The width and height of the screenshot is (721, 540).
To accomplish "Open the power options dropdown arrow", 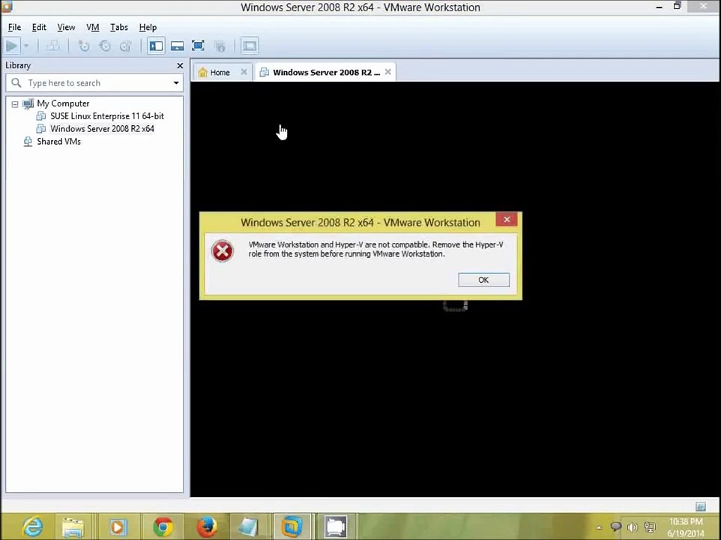I will pyautogui.click(x=26, y=46).
